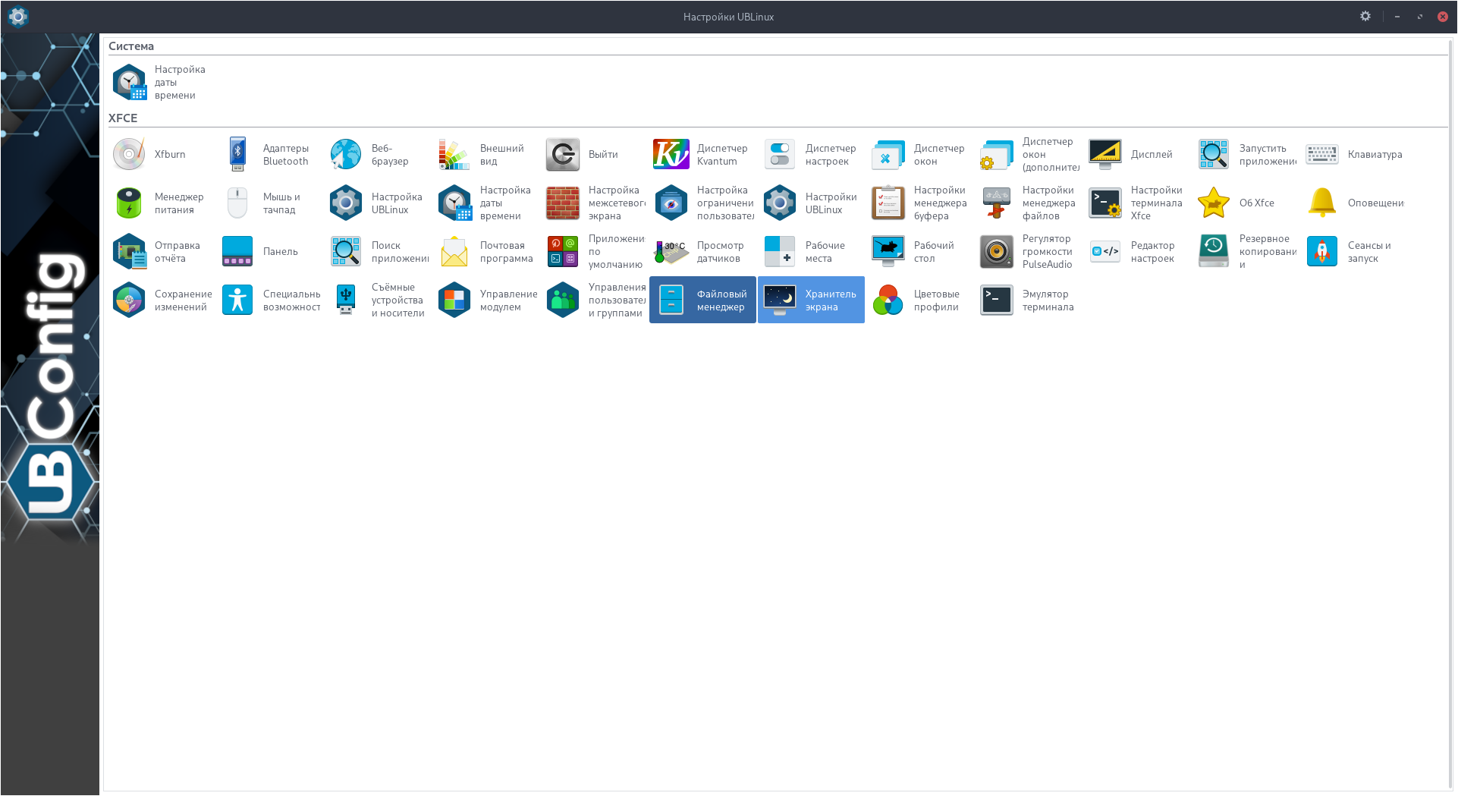Open Редактор настроек settings editor
Viewport: 1458px width, 796px height.
tap(1137, 252)
